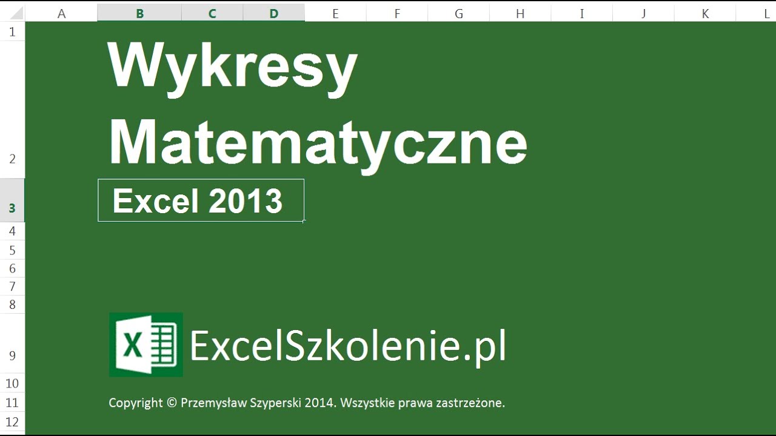Screen dimensions: 776x436
Task: Select row 11 header
Action: pos(12,402)
